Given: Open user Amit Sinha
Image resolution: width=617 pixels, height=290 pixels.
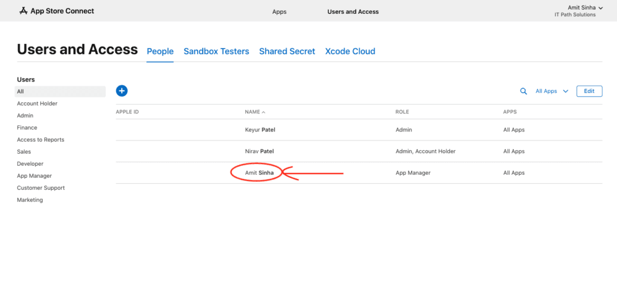Looking at the screenshot, I should (x=259, y=173).
